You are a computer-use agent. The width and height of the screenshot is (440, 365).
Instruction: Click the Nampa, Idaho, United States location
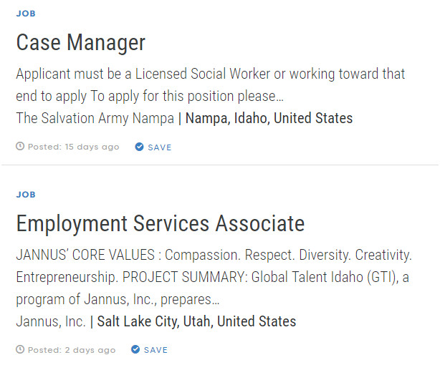[x=269, y=118]
